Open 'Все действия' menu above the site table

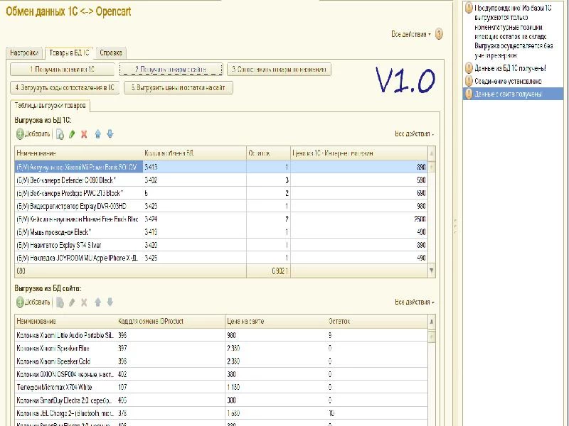415,302
